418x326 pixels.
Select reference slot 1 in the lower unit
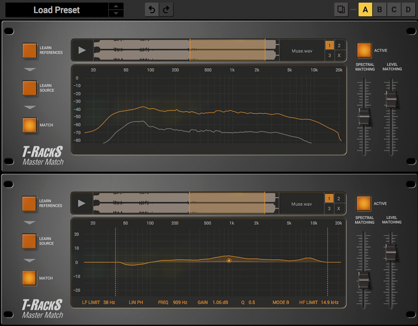pyautogui.click(x=329, y=199)
